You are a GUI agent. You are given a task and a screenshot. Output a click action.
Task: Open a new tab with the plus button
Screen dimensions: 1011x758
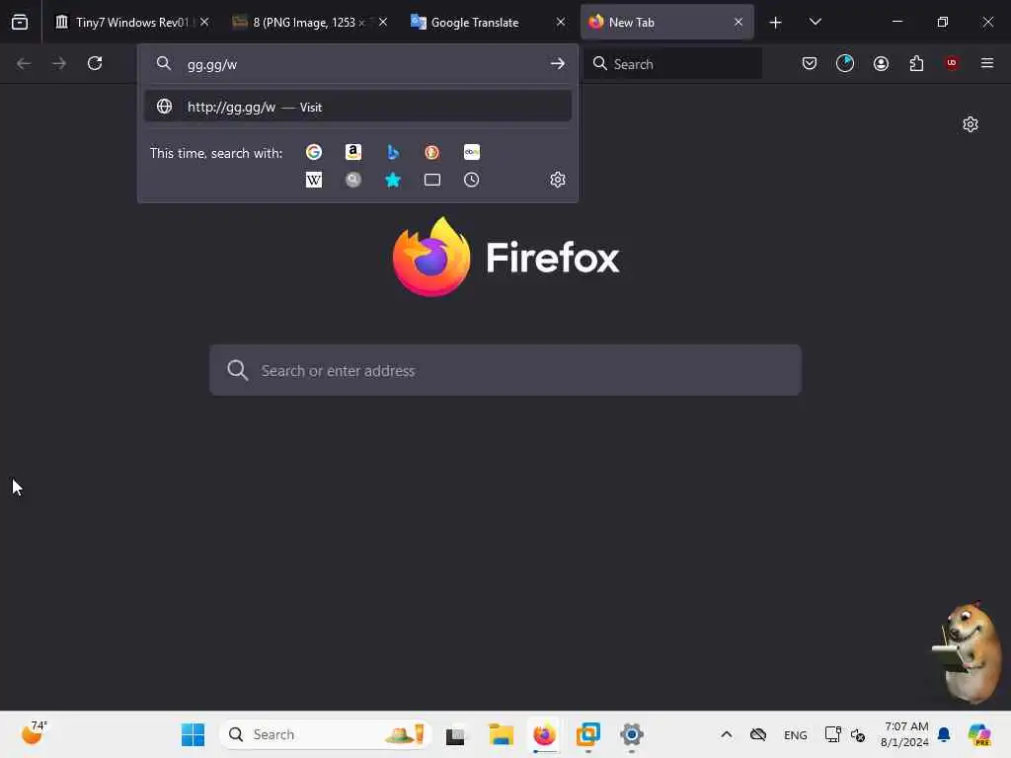776,23
